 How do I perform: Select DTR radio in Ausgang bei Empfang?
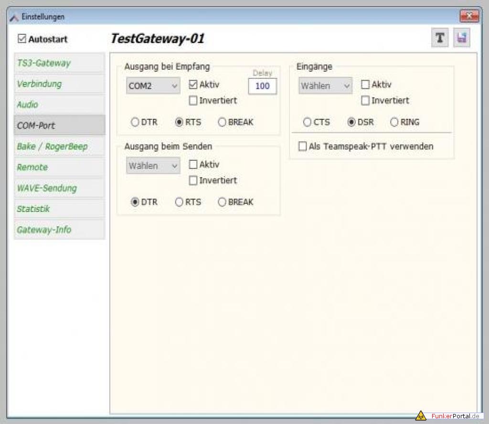(135, 122)
